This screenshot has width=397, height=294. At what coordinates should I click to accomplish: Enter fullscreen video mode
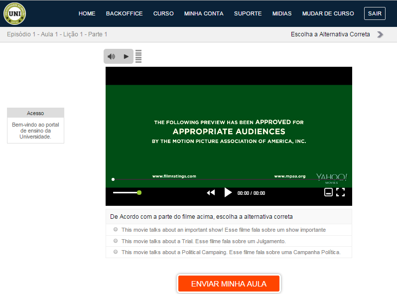coord(340,192)
